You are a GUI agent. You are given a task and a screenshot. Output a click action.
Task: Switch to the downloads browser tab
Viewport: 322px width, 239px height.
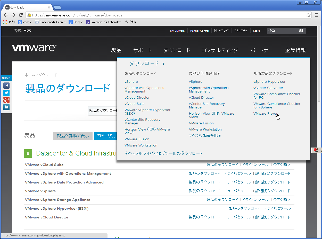27,7
